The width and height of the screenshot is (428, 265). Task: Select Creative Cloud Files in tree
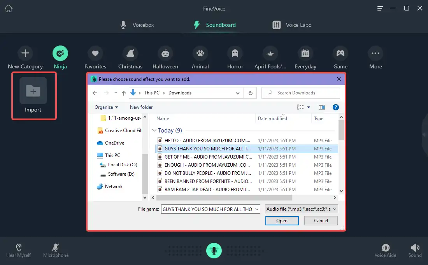coord(119,131)
